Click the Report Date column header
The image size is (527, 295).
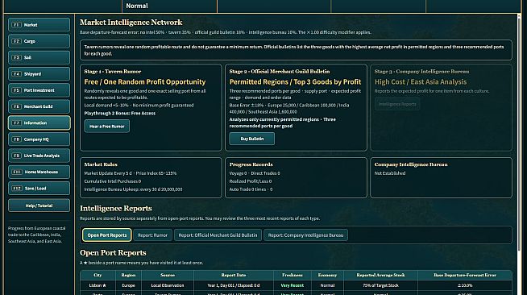tap(233, 275)
